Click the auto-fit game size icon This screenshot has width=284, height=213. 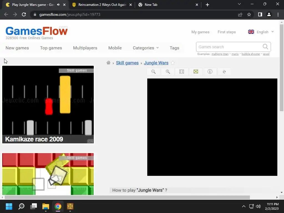tap(196, 72)
